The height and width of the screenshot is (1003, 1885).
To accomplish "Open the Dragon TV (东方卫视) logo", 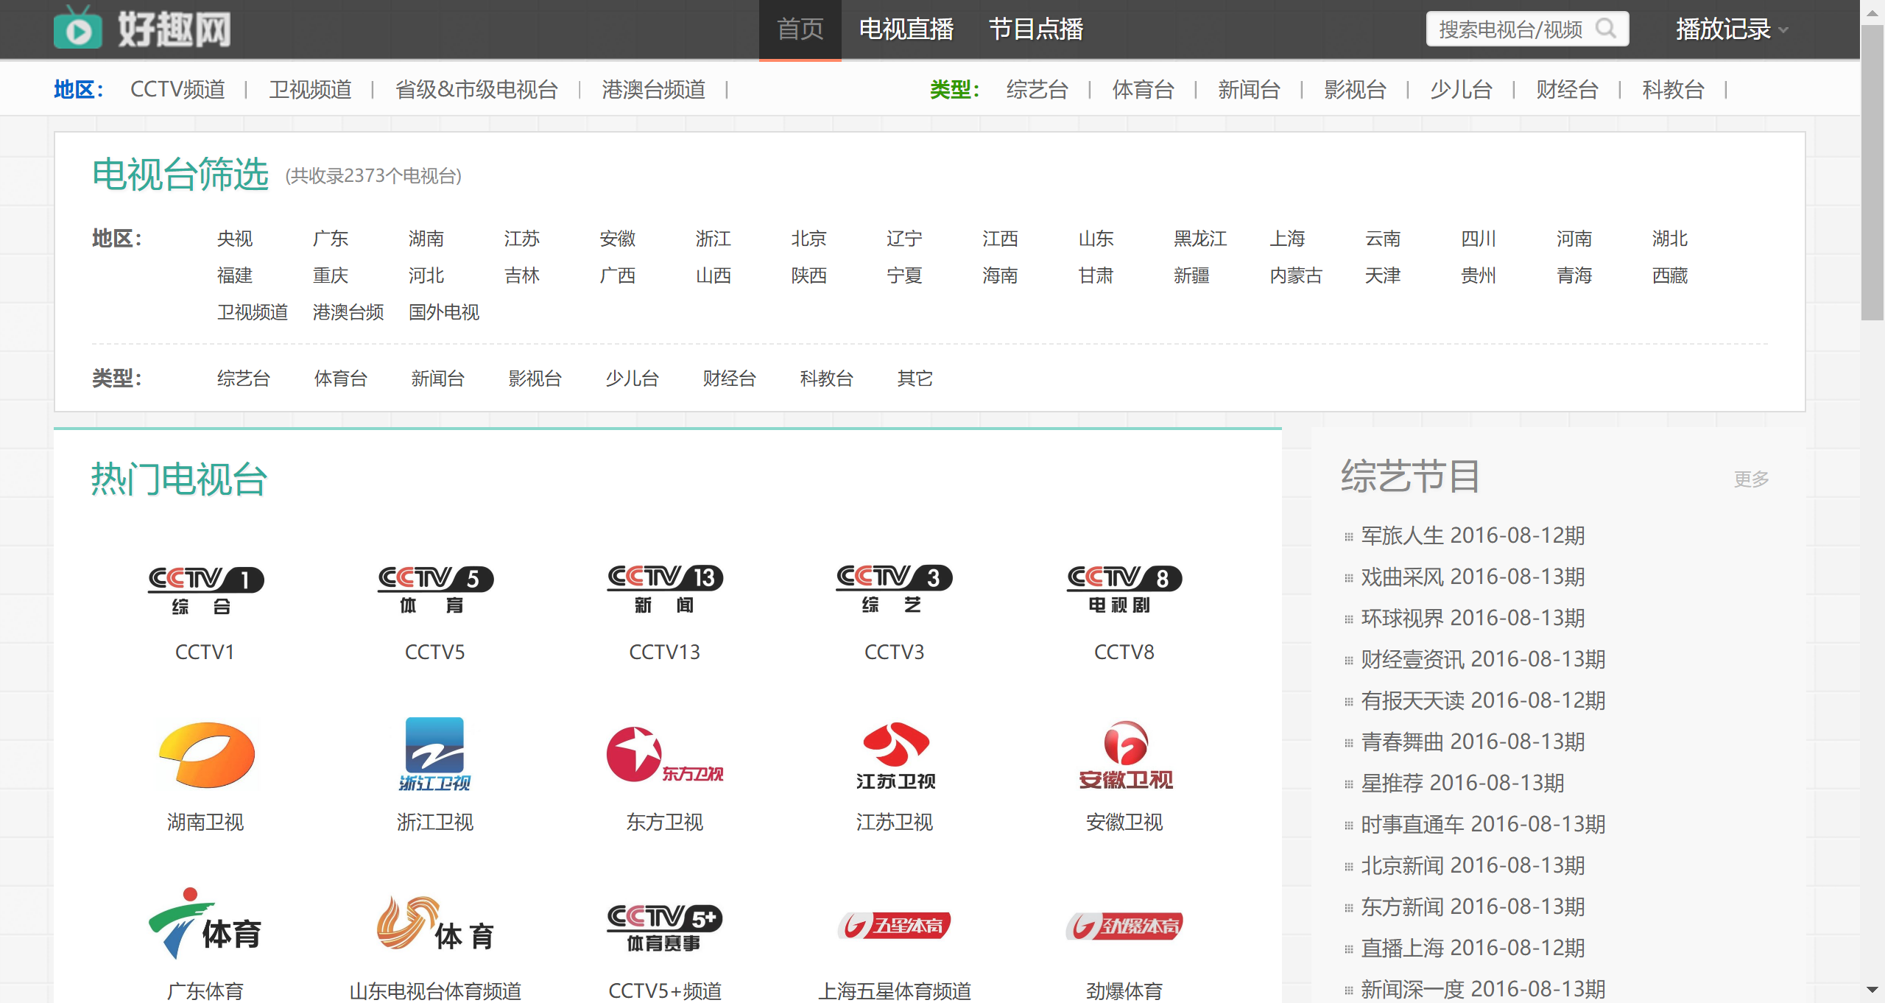I will click(x=664, y=755).
